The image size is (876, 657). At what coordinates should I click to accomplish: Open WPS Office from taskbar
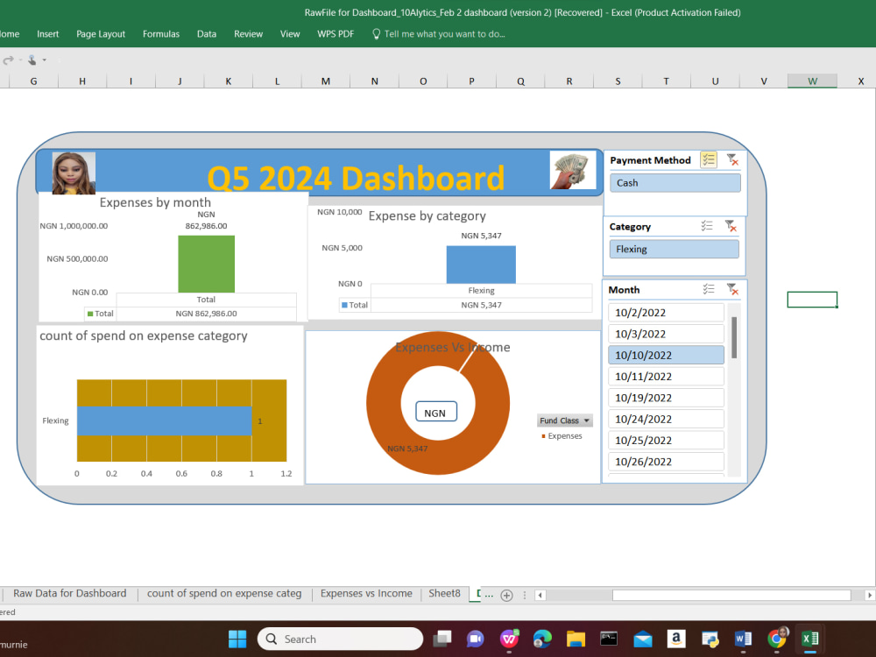(509, 639)
